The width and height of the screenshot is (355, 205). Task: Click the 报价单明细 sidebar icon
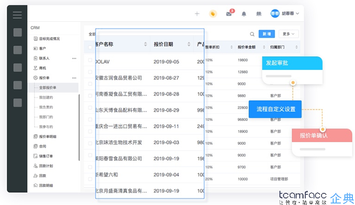35,137
